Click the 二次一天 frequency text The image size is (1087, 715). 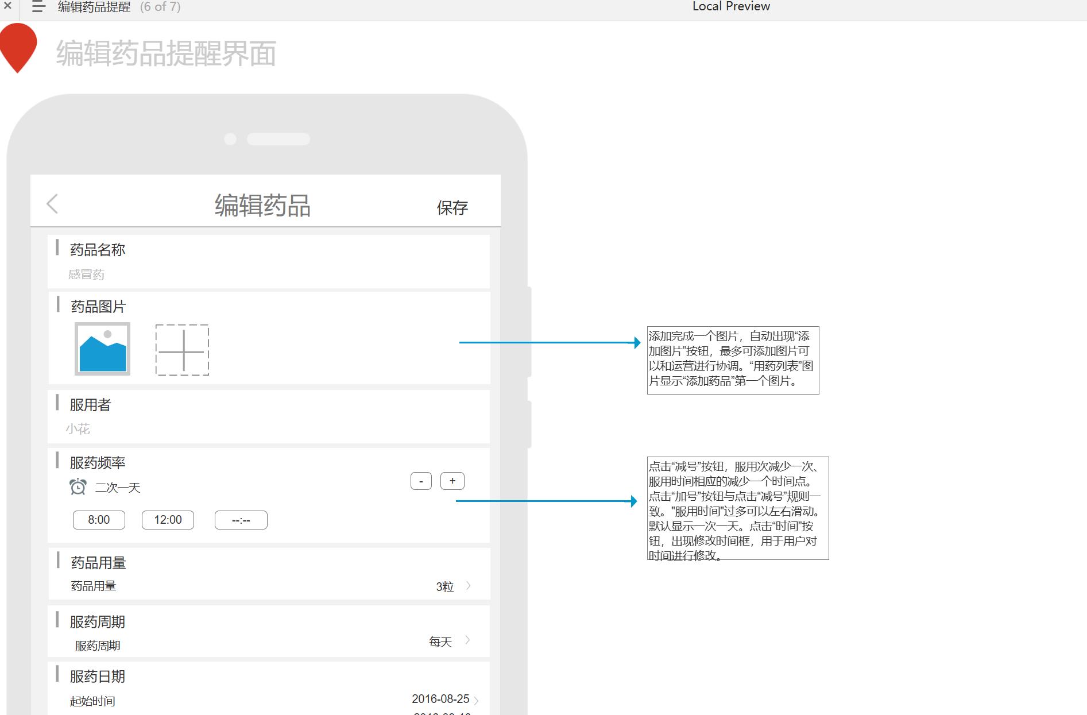(x=118, y=488)
